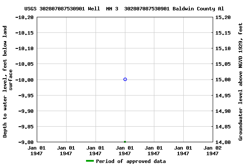Screen dimensions: 249x166
Task: Click the left axis value -9.80
Action: coord(26,142)
